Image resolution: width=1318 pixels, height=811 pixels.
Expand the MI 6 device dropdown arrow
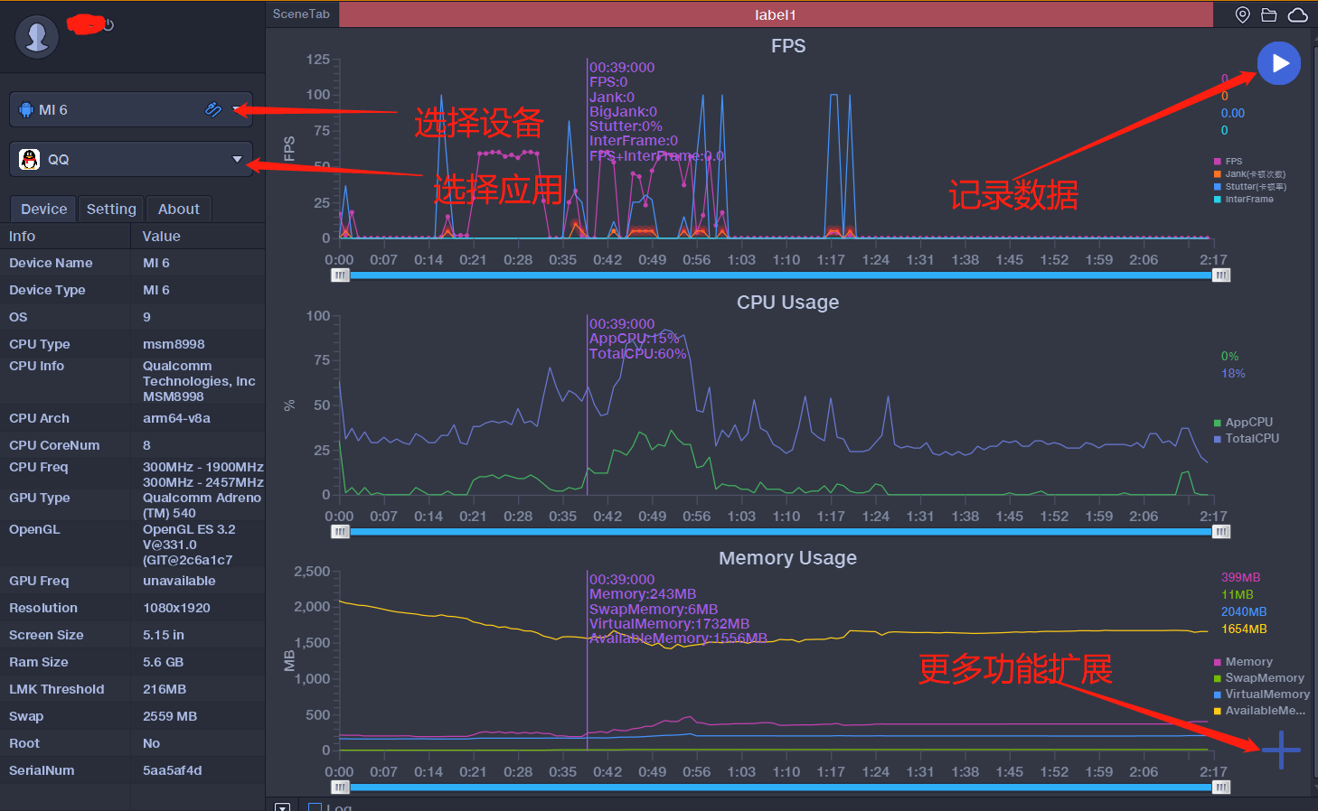pos(238,109)
